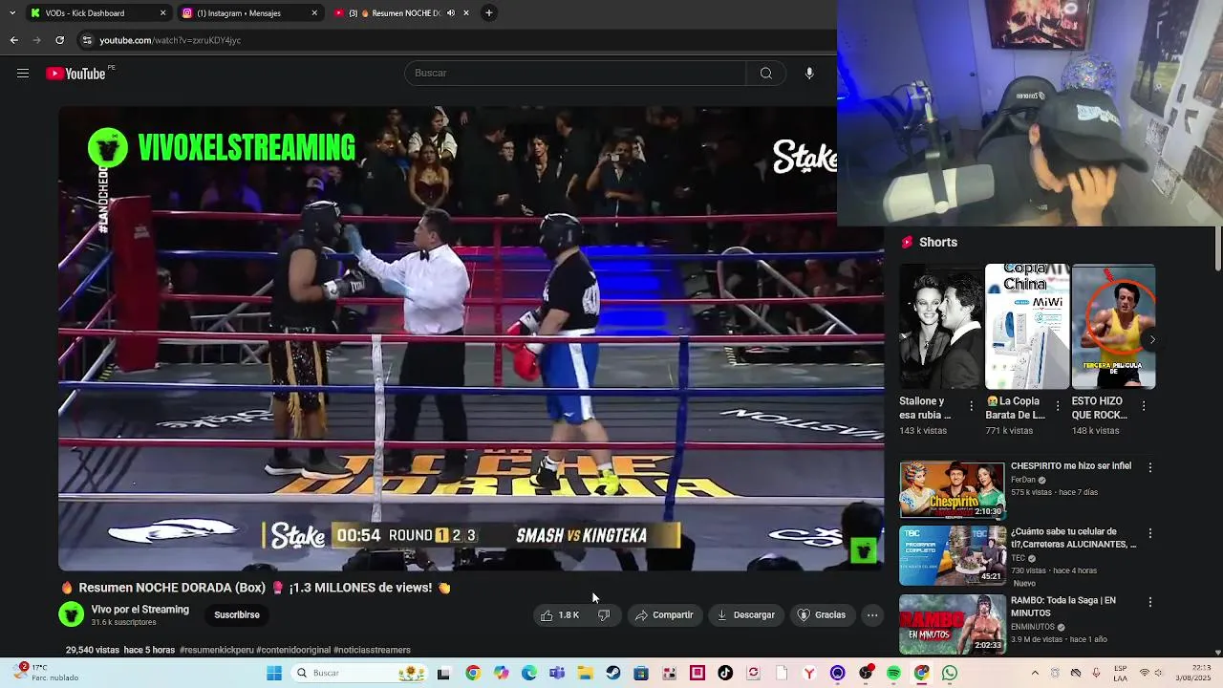Show next Shorts with right arrow
The height and width of the screenshot is (688, 1223).
click(x=1152, y=339)
